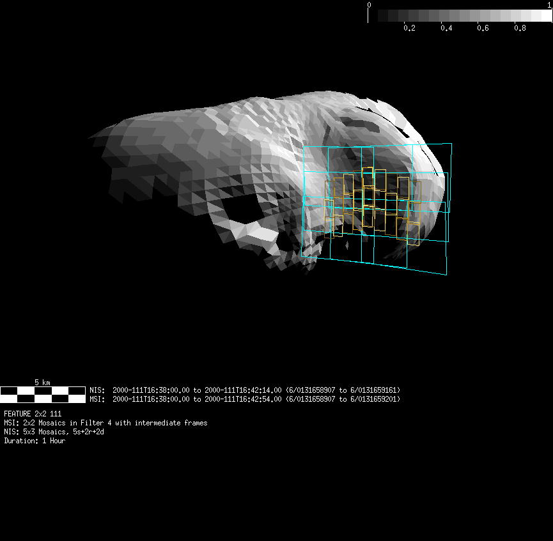Image resolution: width=553 pixels, height=541 pixels.
Task: Select the 'NIS: 5x3 Mosaics, 5s+2r+2d' line
Action: (54, 432)
